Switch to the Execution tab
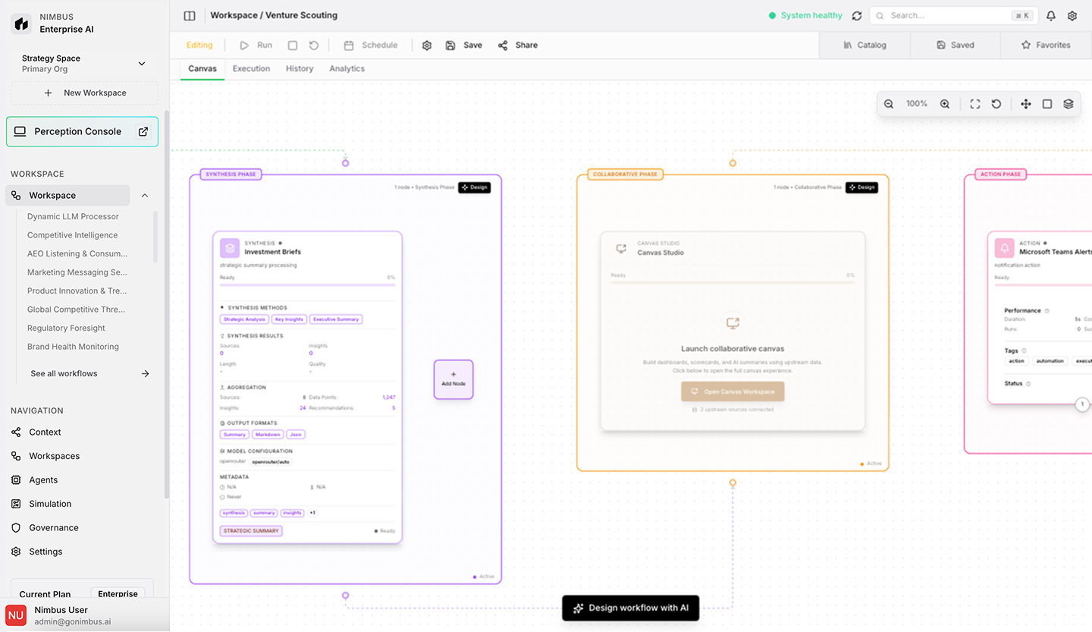The height and width of the screenshot is (632, 1092). [251, 68]
